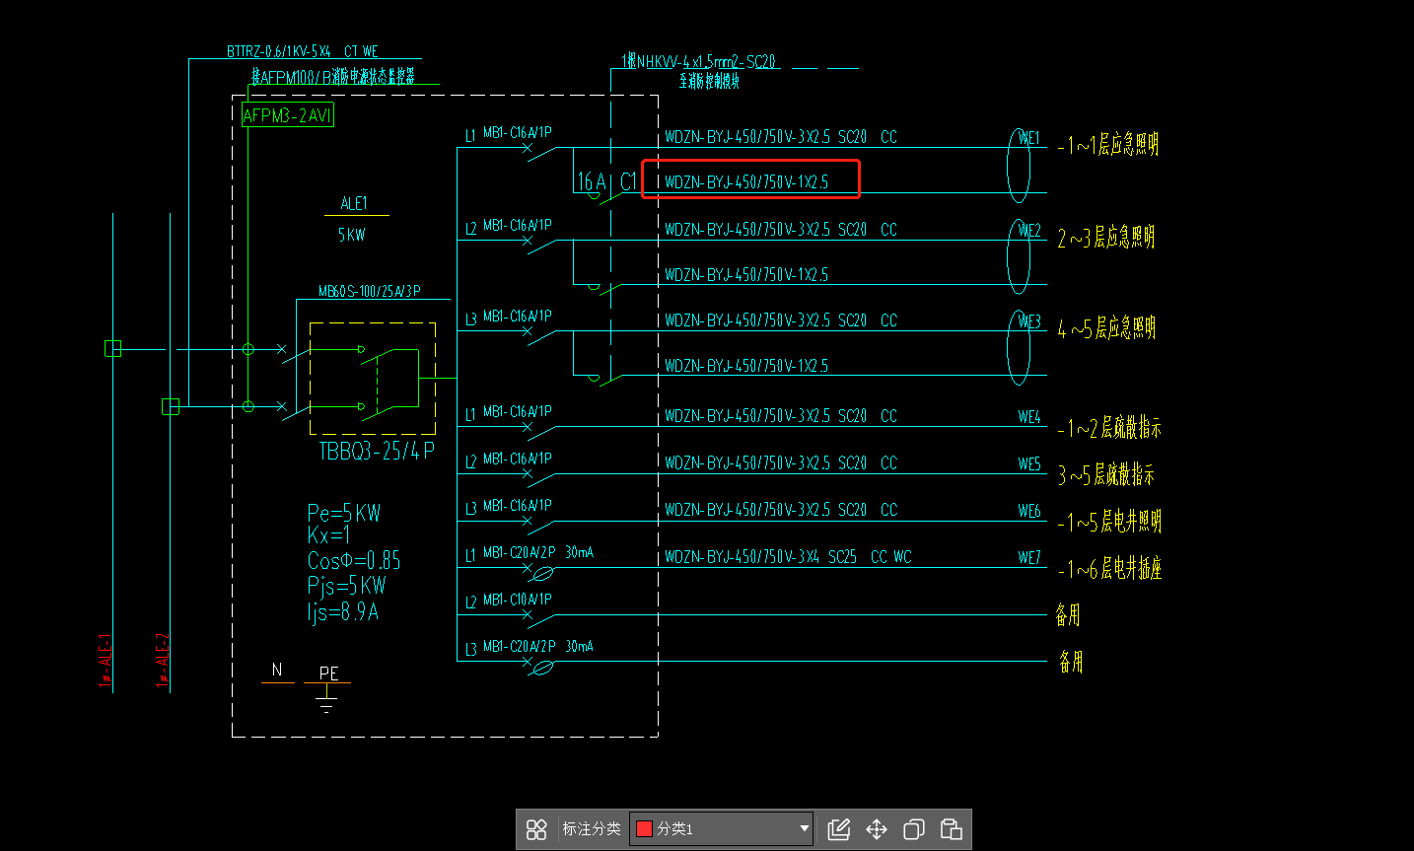Select MB1-C20A/2P 30mA label on WE7 row
The height and width of the screenshot is (851, 1414).
538,553
